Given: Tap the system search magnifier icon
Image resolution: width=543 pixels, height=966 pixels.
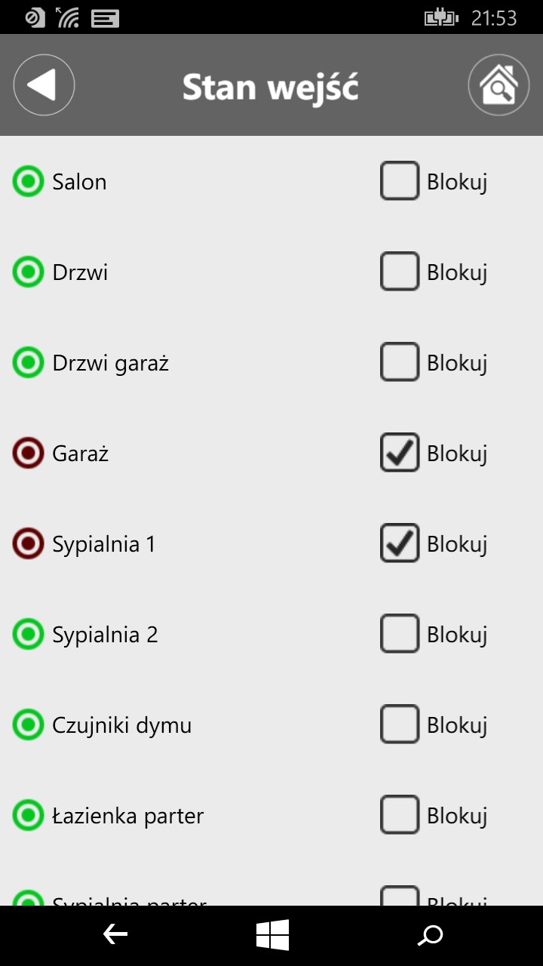Looking at the screenshot, I should [431, 936].
